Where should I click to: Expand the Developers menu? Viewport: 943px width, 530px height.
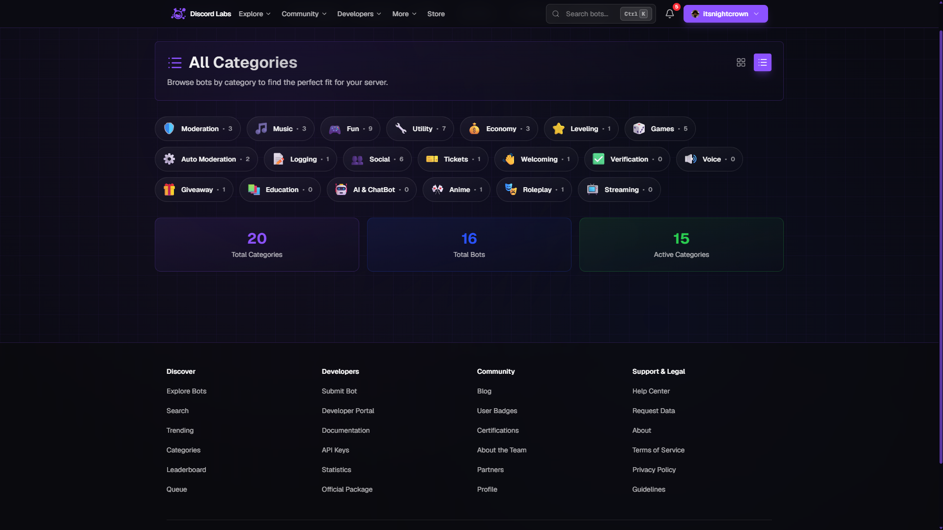click(x=359, y=14)
